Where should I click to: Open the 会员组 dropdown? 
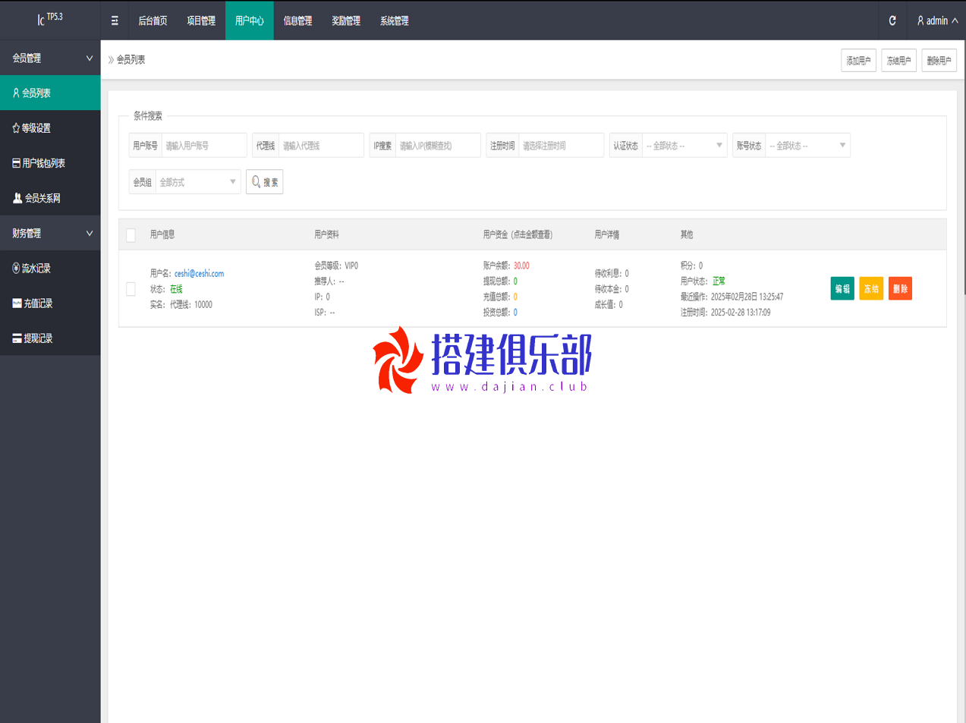pos(198,182)
